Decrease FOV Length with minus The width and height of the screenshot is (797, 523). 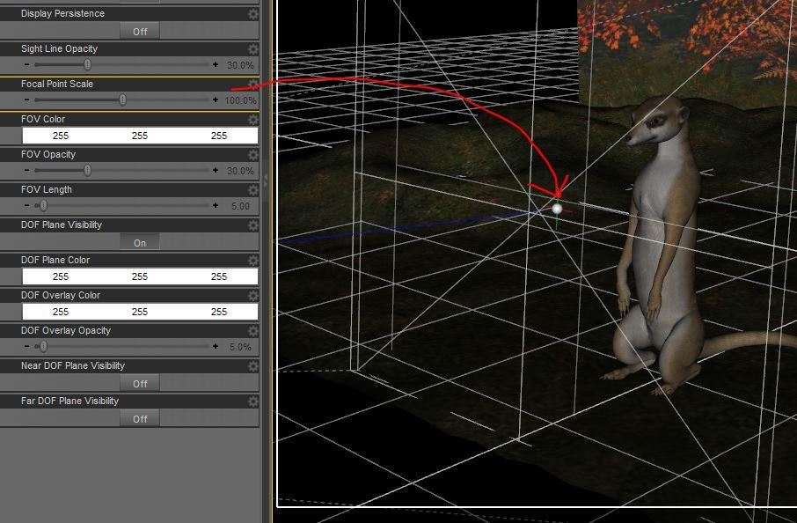pyautogui.click(x=27, y=205)
